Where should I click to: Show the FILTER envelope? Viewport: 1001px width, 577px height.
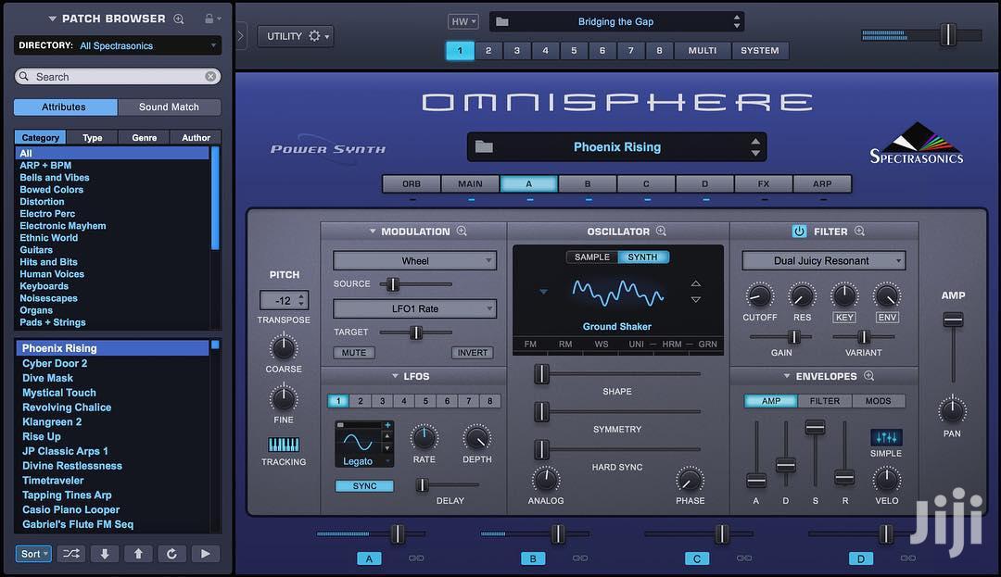click(x=825, y=401)
